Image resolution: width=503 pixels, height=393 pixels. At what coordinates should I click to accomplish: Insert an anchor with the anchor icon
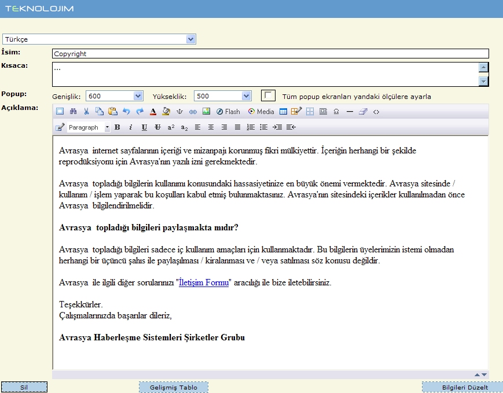[x=179, y=111]
